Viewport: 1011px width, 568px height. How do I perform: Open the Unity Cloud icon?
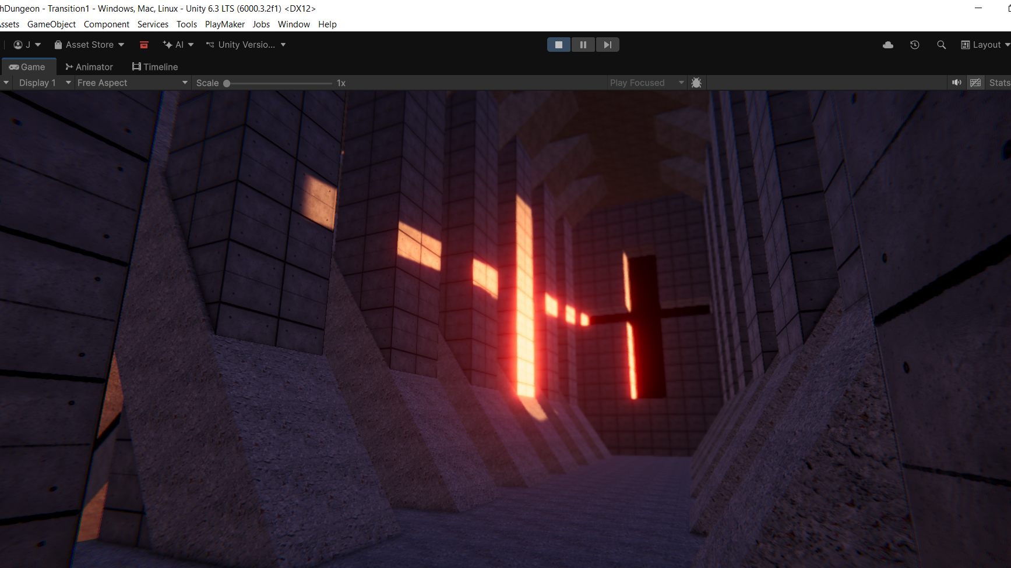(x=888, y=45)
